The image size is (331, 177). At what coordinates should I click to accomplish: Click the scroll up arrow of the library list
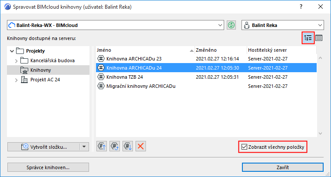(320, 58)
